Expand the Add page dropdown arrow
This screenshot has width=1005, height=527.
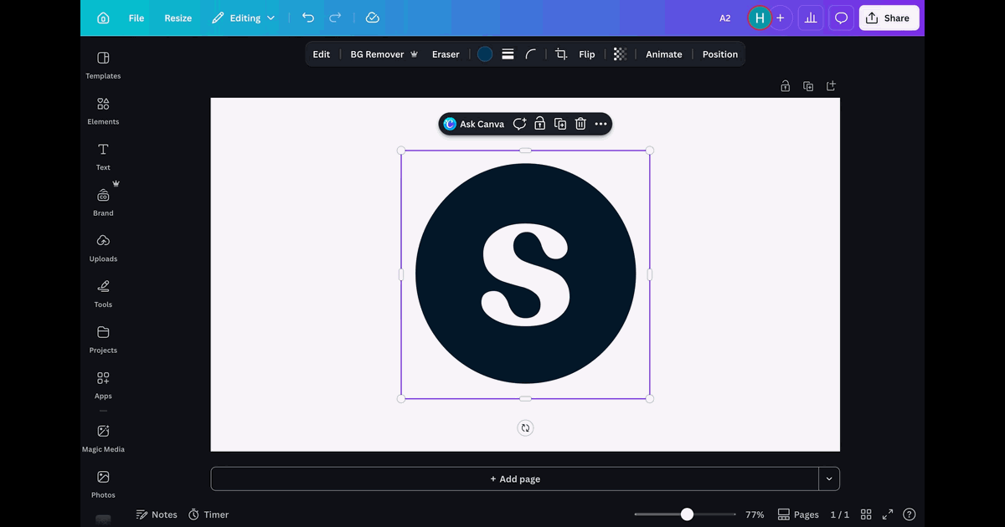pos(829,479)
